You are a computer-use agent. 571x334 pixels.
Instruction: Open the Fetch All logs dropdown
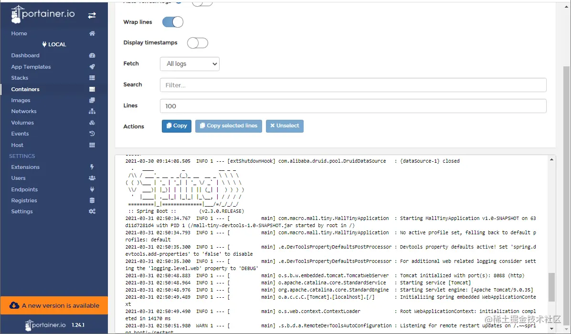190,64
